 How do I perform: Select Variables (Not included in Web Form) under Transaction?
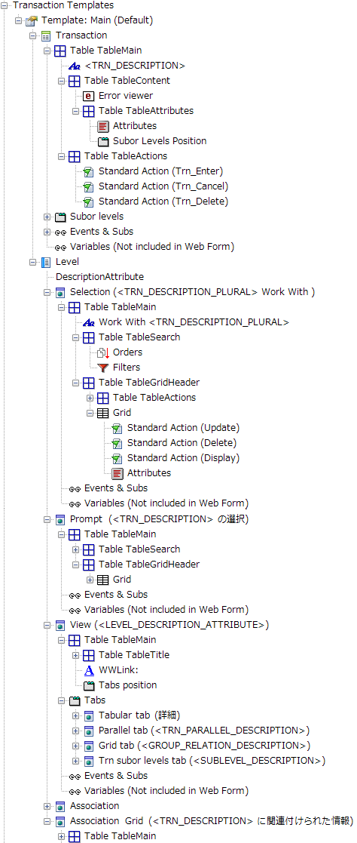click(152, 247)
